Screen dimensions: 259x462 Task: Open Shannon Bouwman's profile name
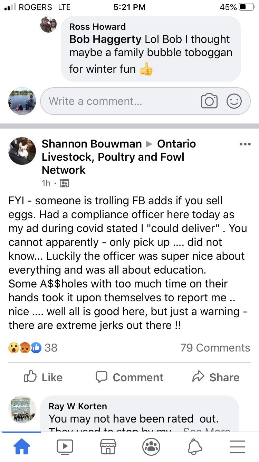coord(92,144)
